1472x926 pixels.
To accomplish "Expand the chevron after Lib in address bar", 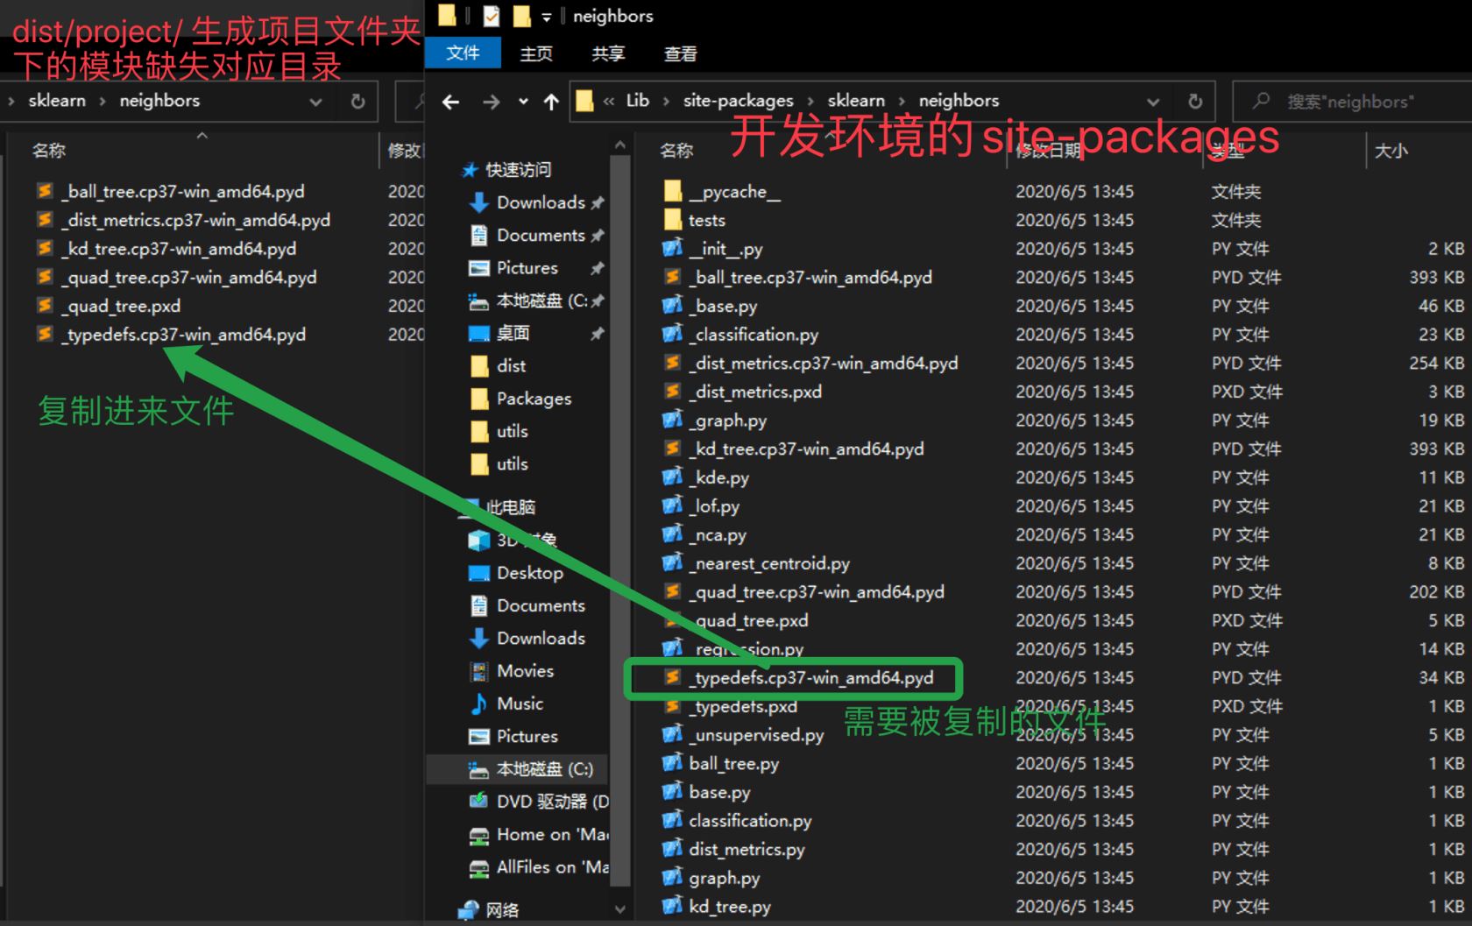I will 666,102.
